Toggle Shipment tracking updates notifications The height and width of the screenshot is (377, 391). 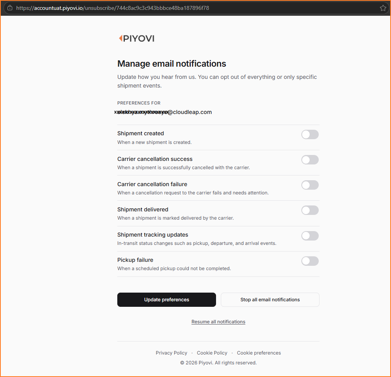[310, 236]
